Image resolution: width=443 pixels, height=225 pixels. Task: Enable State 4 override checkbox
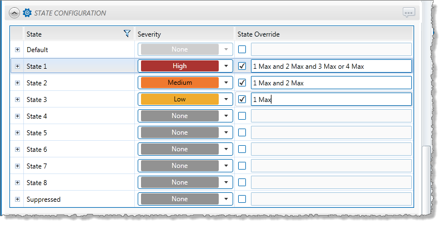coord(242,116)
